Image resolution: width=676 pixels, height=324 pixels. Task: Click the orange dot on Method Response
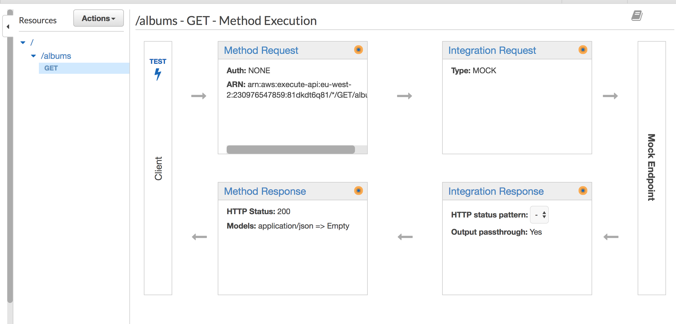[x=358, y=191]
